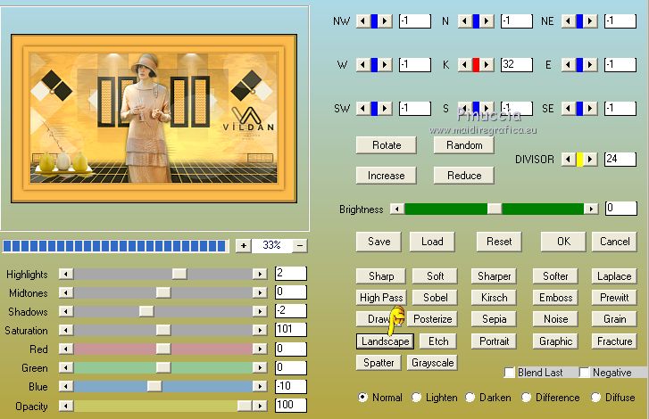Click the Opacity slider right arrow
The width and height of the screenshot is (649, 419).
tap(260, 406)
